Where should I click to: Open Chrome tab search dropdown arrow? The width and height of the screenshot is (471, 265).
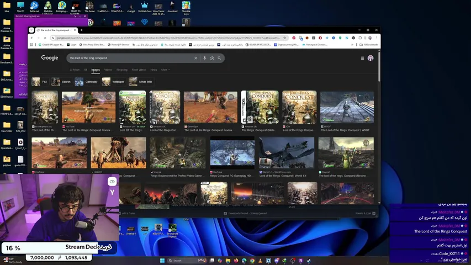point(31,30)
